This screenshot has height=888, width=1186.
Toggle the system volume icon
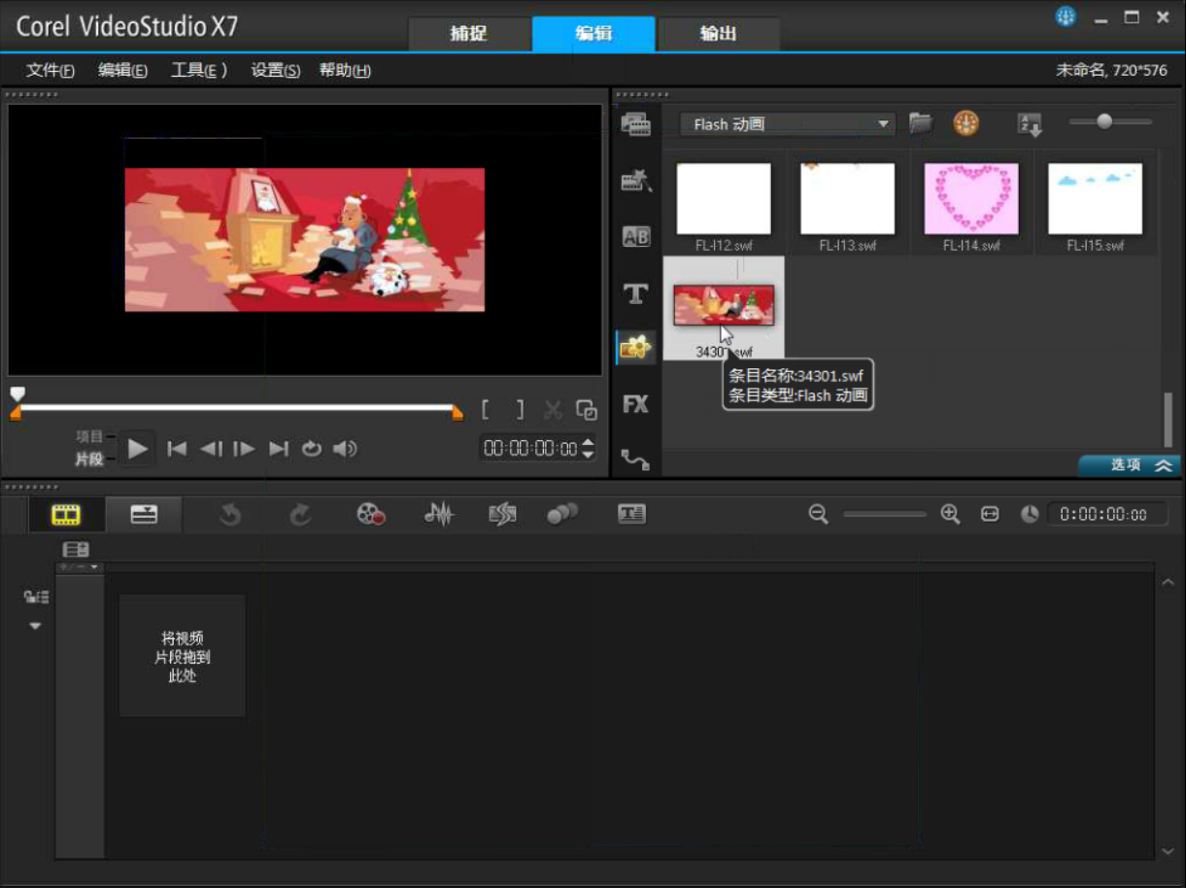[x=345, y=449]
